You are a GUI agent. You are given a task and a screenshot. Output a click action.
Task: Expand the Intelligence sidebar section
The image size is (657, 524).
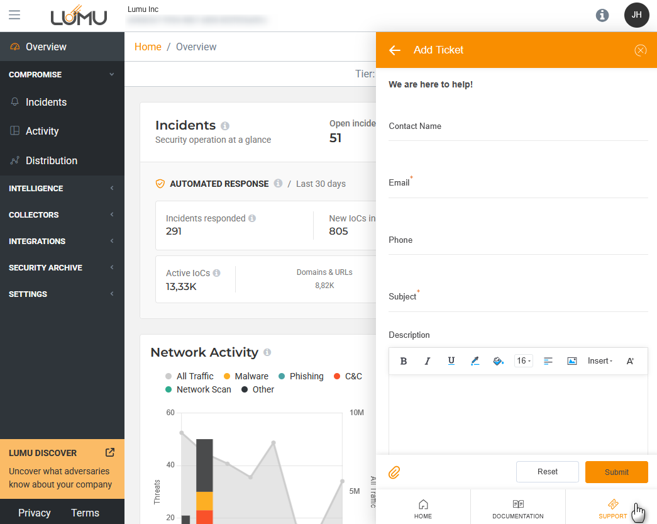point(62,188)
